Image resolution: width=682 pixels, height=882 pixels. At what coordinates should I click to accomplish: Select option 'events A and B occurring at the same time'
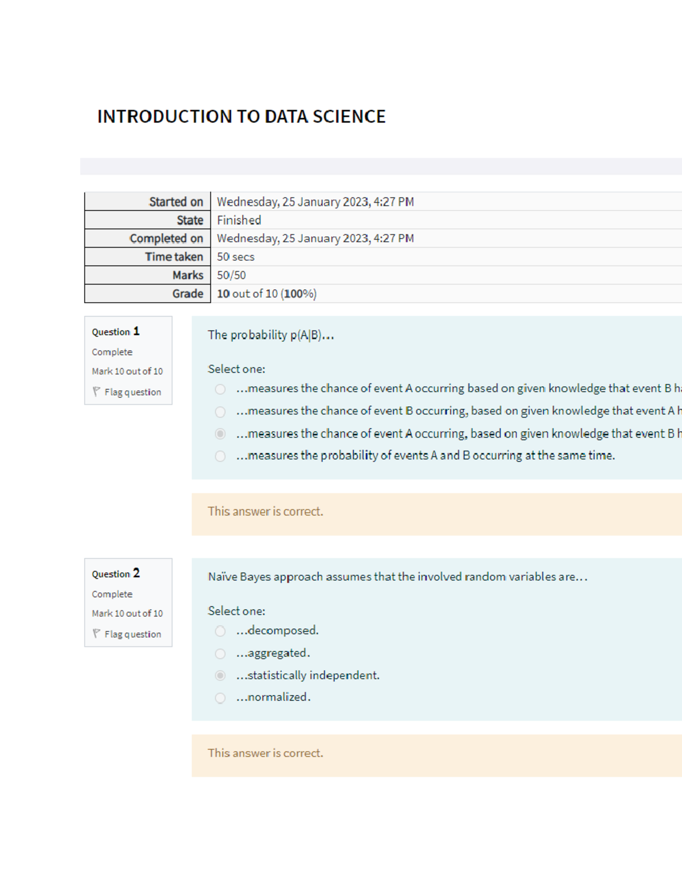[220, 456]
